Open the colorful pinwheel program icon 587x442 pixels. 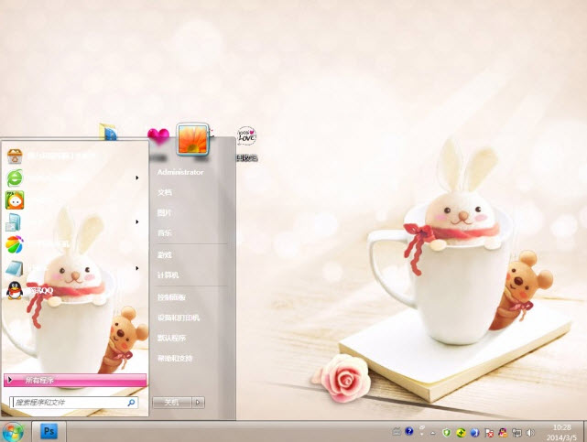(15, 244)
